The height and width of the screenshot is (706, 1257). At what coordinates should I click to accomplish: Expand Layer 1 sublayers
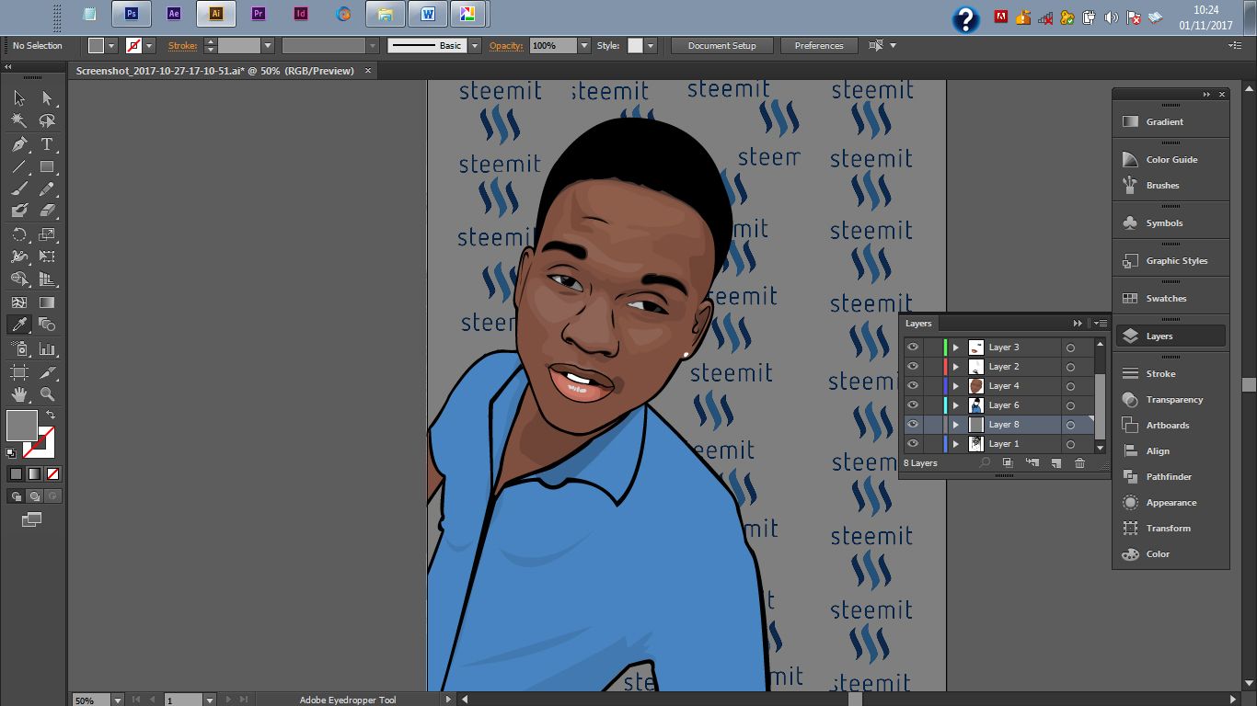pyautogui.click(x=956, y=444)
